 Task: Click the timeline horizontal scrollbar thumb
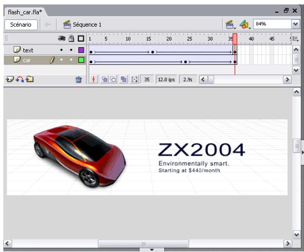(211, 79)
